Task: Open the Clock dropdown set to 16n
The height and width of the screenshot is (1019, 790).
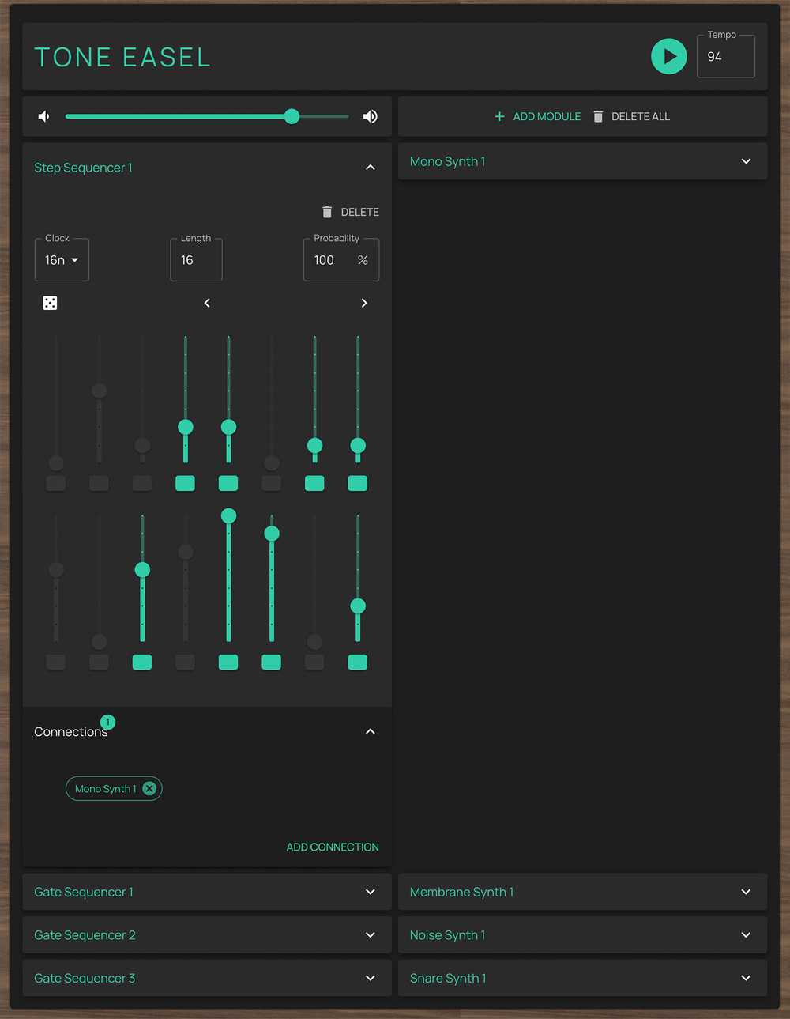Action: (61, 259)
